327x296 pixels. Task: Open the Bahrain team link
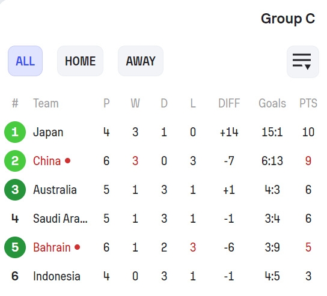[x=52, y=247]
